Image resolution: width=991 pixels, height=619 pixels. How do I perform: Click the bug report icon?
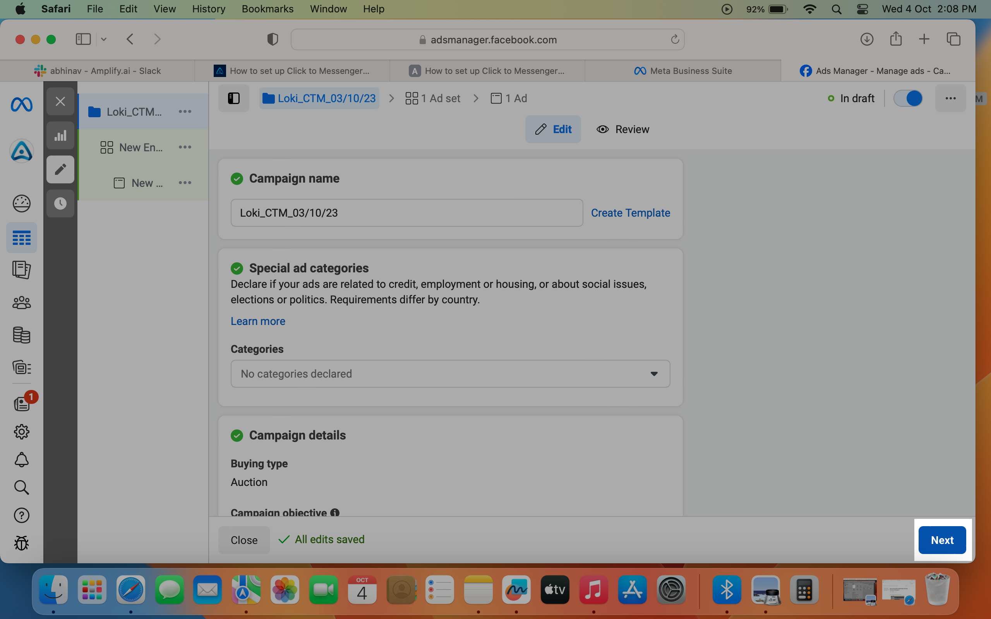pos(21,543)
